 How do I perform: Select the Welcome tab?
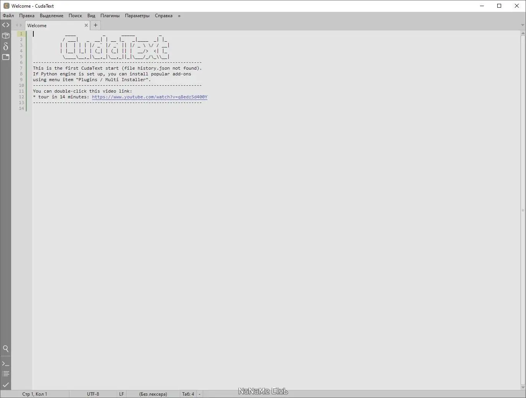pos(58,25)
